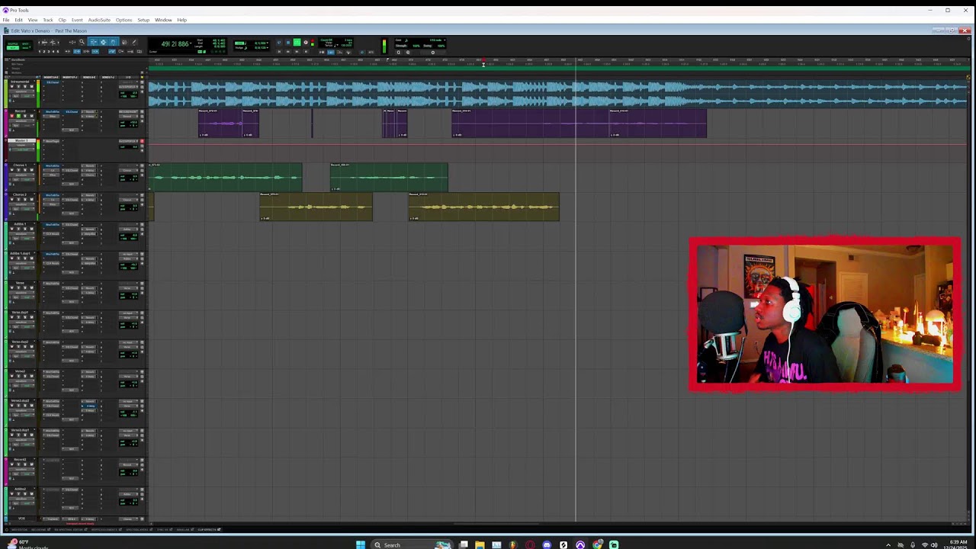The width and height of the screenshot is (976, 549).
Task: Click Return to Zero in the transport
Action: 279,51
